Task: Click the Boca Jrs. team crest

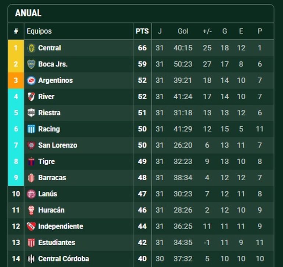Action: 31,64
